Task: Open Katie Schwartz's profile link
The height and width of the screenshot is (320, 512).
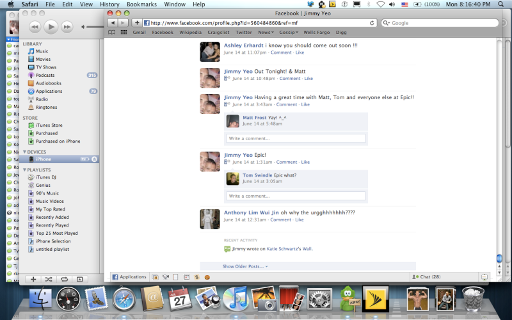Action: pyautogui.click(x=282, y=249)
